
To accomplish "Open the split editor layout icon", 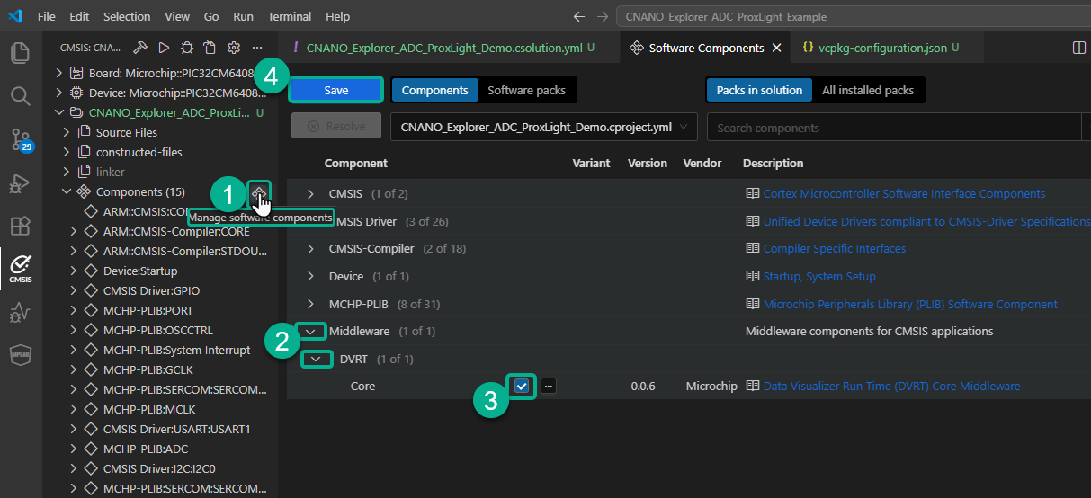I will [1080, 48].
